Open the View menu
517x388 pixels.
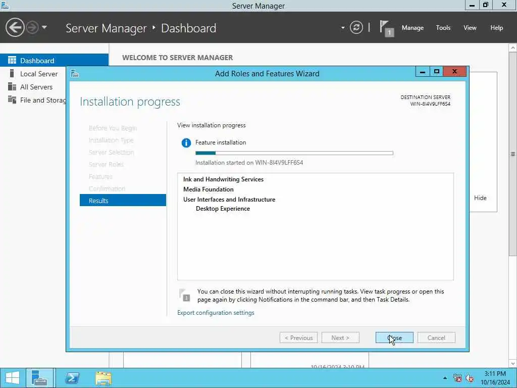click(x=470, y=28)
